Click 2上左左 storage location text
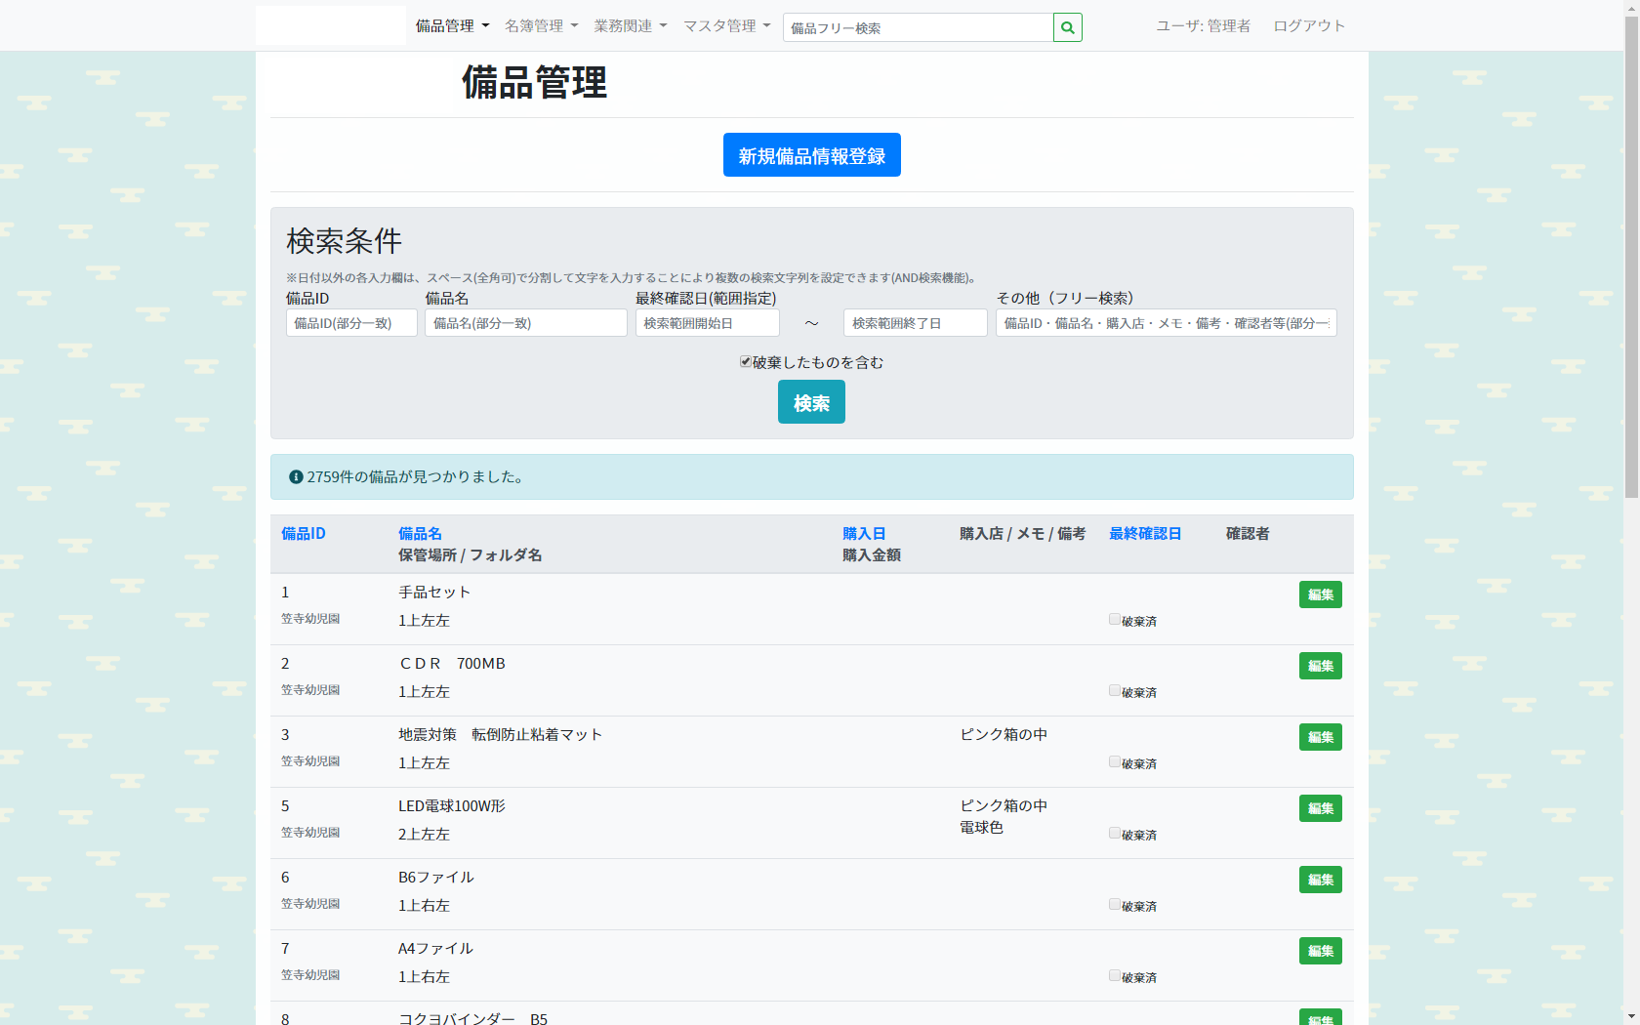The image size is (1640, 1025). tap(424, 835)
